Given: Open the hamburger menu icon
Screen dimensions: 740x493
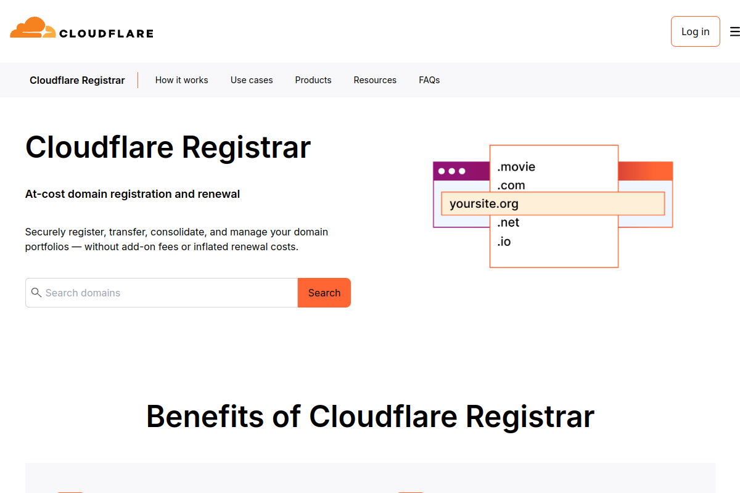Looking at the screenshot, I should [734, 31].
